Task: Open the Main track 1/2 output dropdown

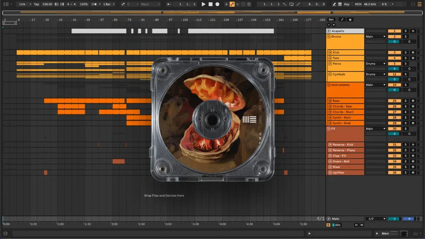Action: pos(376,219)
